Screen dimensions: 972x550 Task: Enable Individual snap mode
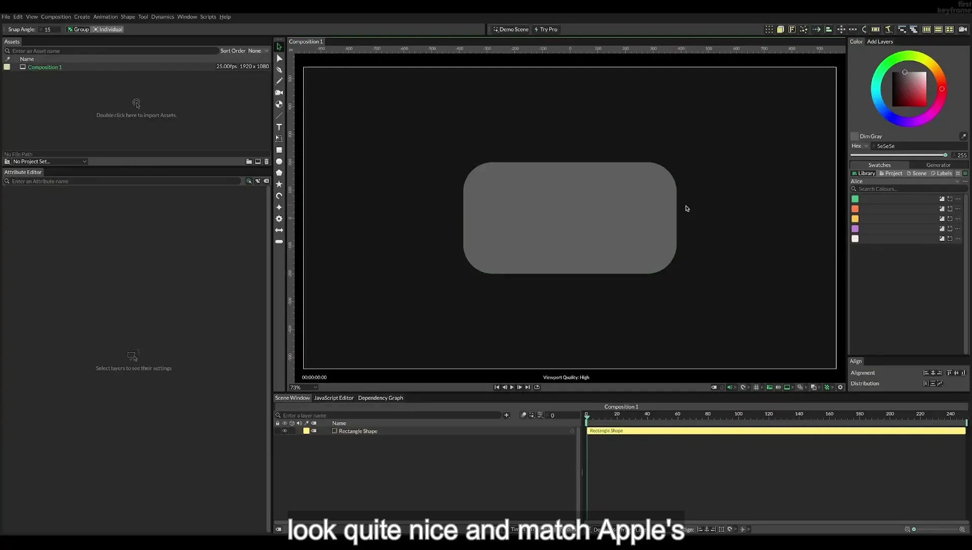click(x=108, y=29)
